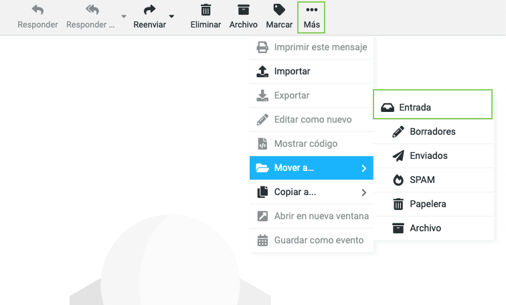This screenshot has height=305, width=506.
Task: Click the calendar icon for Guardar como evento
Action: click(262, 241)
